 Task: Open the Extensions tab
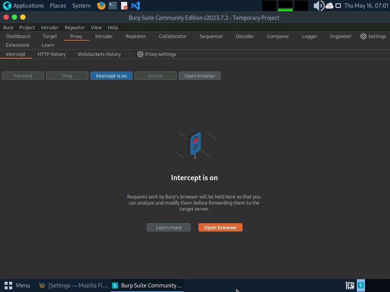pos(18,45)
